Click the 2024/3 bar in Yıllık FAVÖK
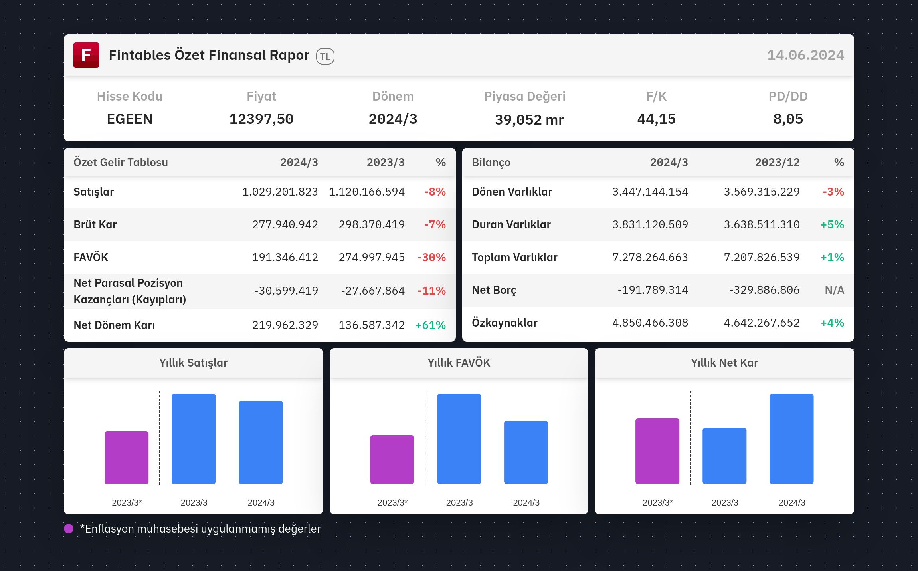The image size is (918, 571). (x=526, y=452)
